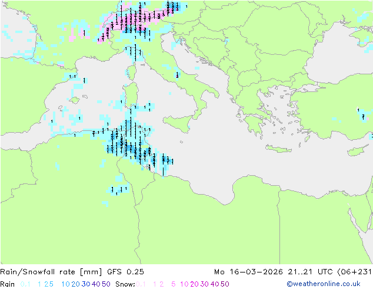Click the snow legend value '20'

pyautogui.click(x=194, y=284)
